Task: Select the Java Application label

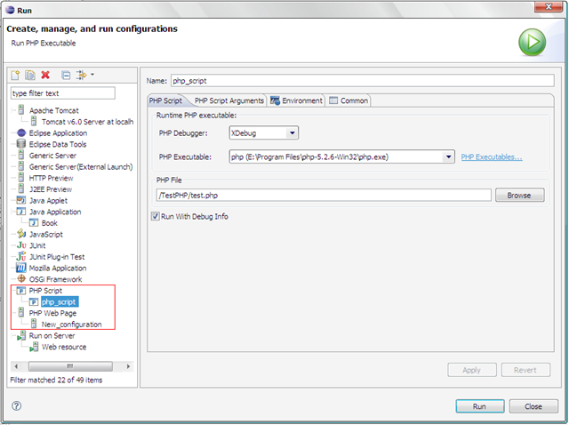Action: point(55,212)
